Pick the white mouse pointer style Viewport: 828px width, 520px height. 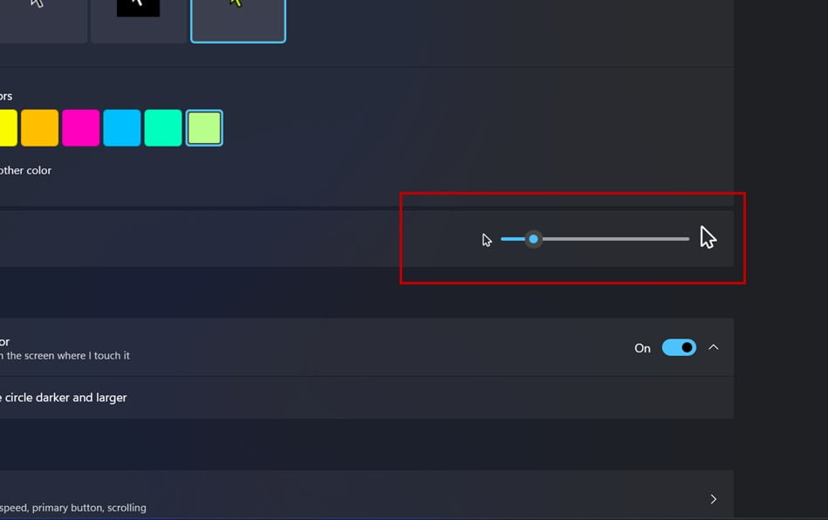44,21
